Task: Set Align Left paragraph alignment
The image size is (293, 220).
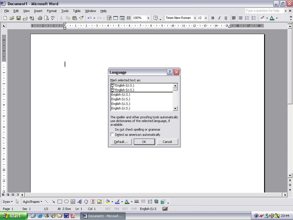Action: click(234, 18)
